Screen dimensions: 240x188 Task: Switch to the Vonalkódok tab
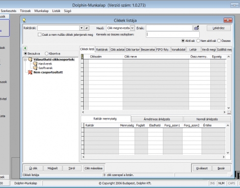tap(178, 50)
